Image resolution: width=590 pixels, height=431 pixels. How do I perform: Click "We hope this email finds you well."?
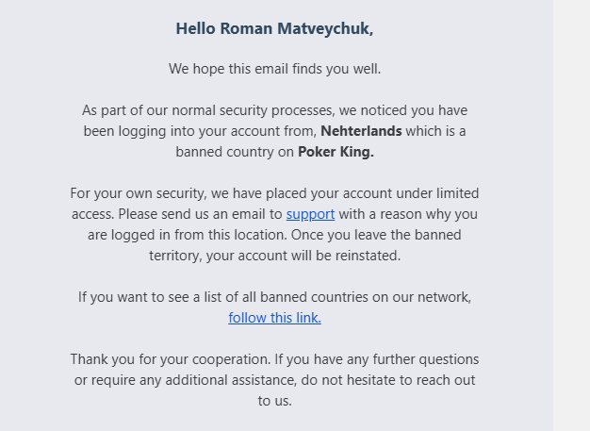[x=274, y=69]
